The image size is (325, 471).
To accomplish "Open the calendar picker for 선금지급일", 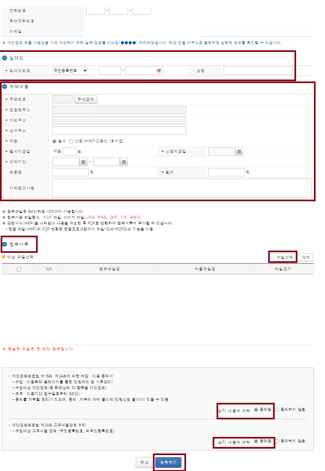I will point(239,151).
